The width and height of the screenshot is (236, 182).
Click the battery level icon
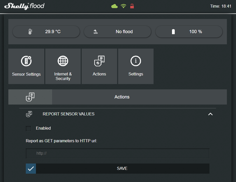[x=173, y=32]
